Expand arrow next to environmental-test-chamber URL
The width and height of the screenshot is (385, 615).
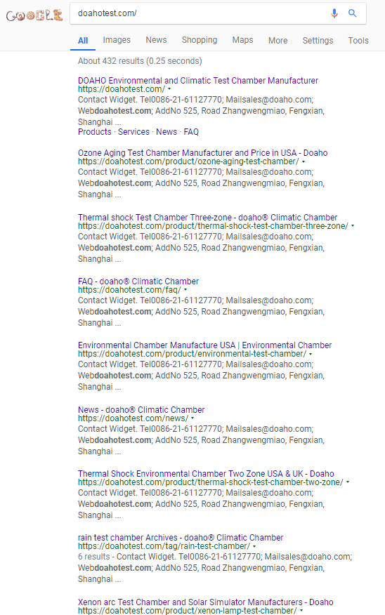pos(311,354)
